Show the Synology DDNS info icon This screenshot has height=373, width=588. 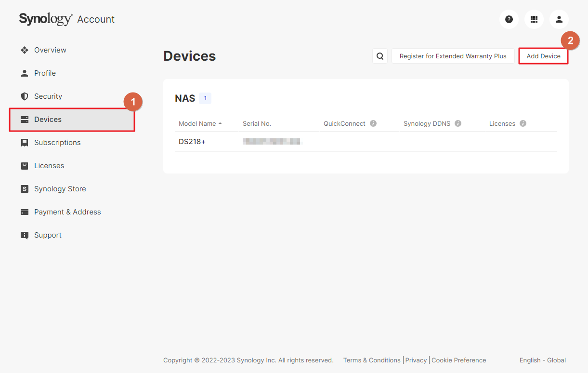(x=458, y=123)
